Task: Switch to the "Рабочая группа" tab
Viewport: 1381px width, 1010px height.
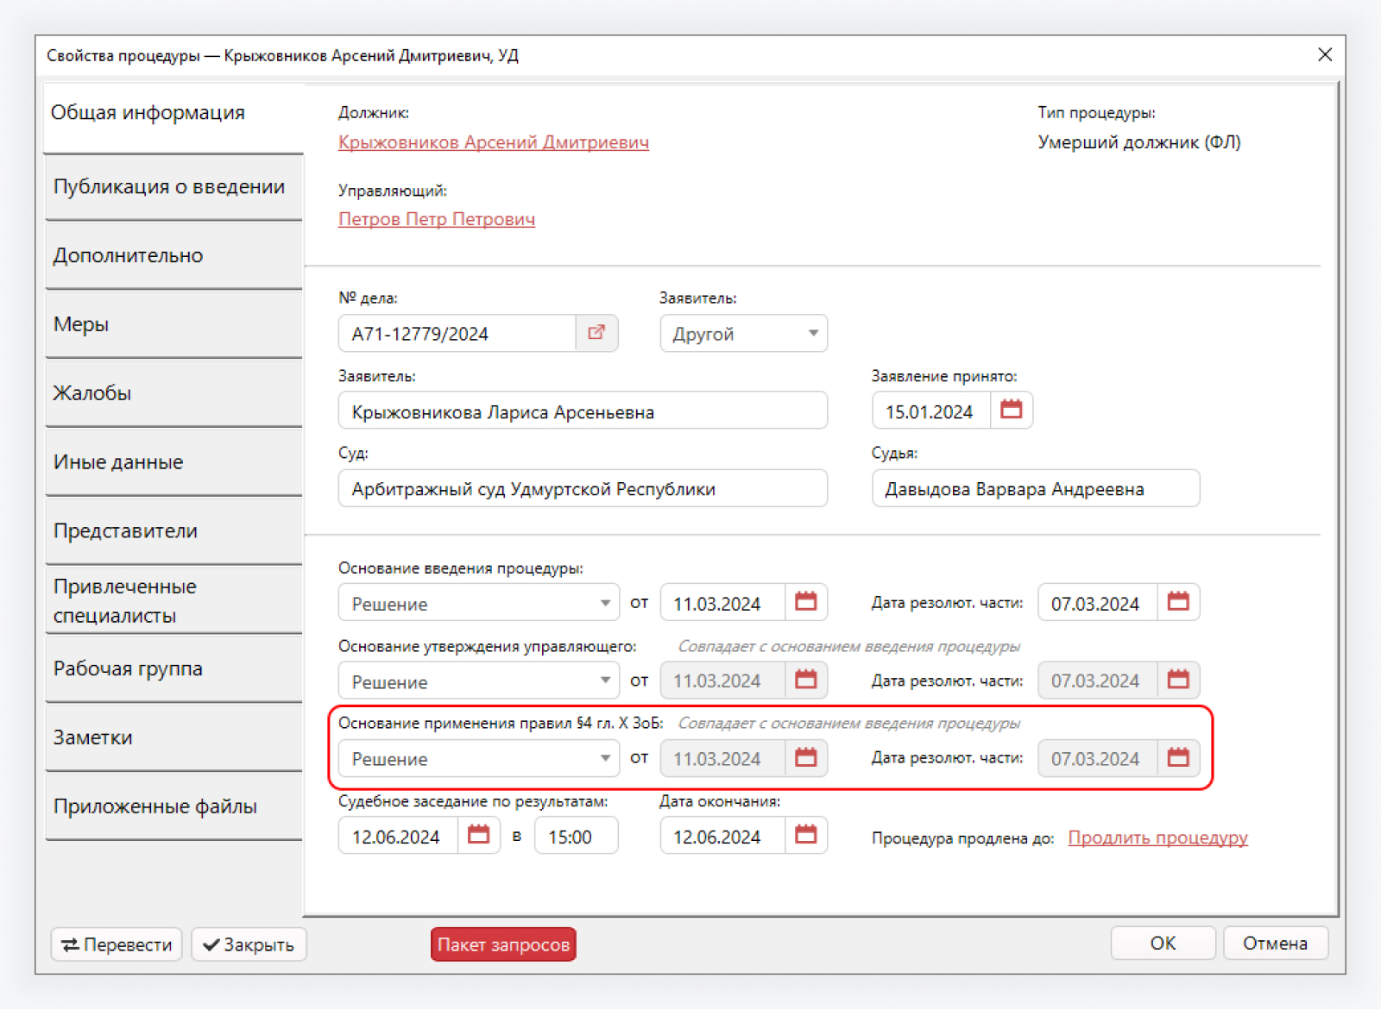Action: click(x=173, y=669)
